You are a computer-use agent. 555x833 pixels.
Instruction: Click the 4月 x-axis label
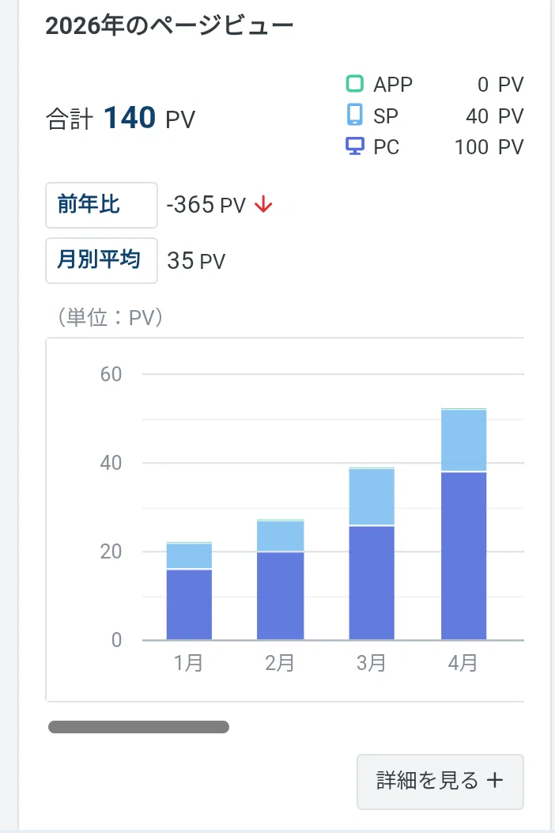pos(462,663)
